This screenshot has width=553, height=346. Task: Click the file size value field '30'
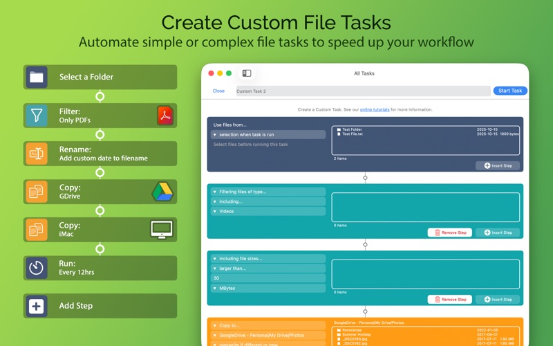tap(268, 278)
